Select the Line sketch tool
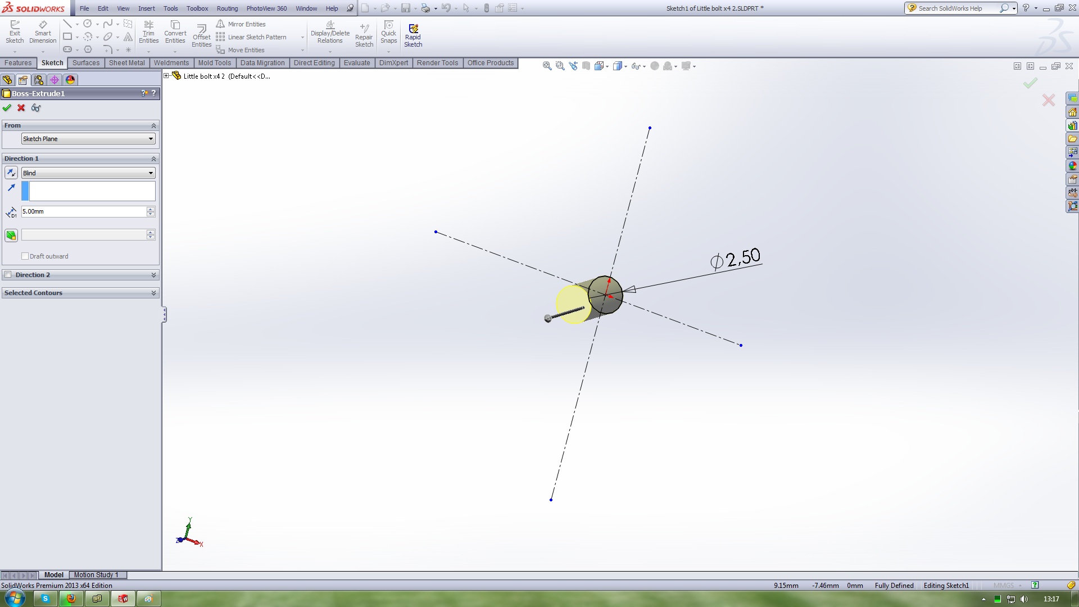The width and height of the screenshot is (1079, 607). (x=67, y=24)
